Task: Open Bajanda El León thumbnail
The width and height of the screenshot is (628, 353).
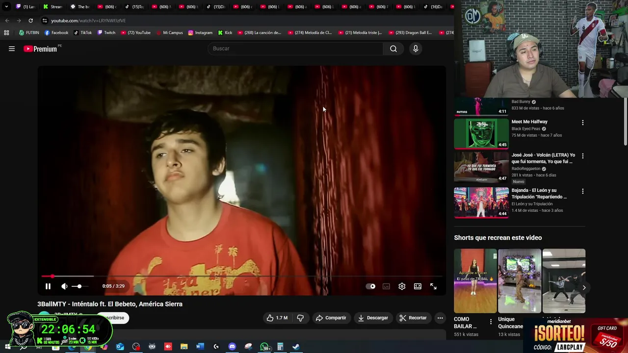Action: pos(481,202)
